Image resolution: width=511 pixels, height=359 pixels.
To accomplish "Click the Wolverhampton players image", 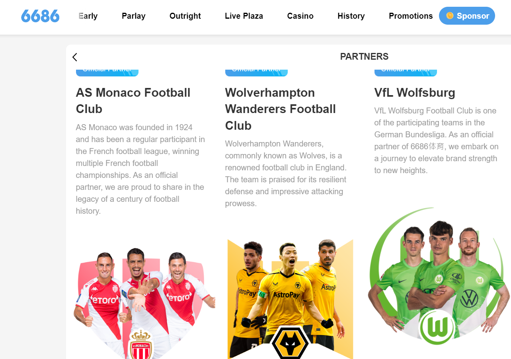I will pyautogui.click(x=290, y=299).
